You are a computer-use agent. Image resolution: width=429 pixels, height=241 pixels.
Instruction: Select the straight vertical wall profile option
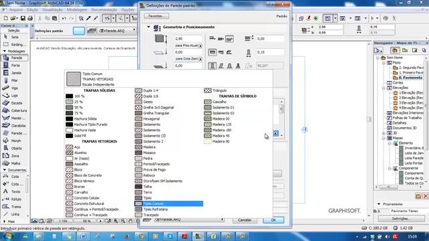click(x=212, y=66)
